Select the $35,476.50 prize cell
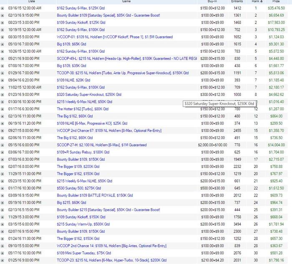The height and width of the screenshot is (264, 292). tap(276, 8)
